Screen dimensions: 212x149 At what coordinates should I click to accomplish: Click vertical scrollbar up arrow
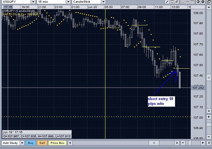pyautogui.click(x=209, y=7)
